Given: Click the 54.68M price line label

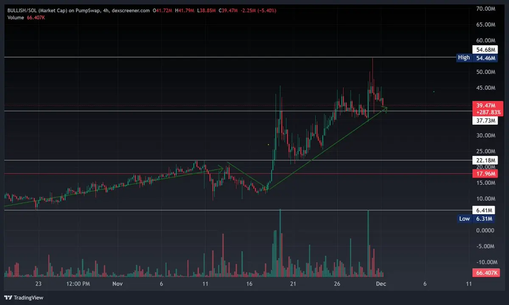Looking at the screenshot, I should point(485,50).
